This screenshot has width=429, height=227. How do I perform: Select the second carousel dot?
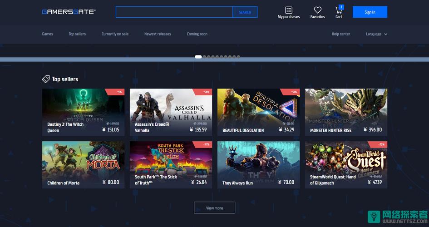click(x=204, y=57)
